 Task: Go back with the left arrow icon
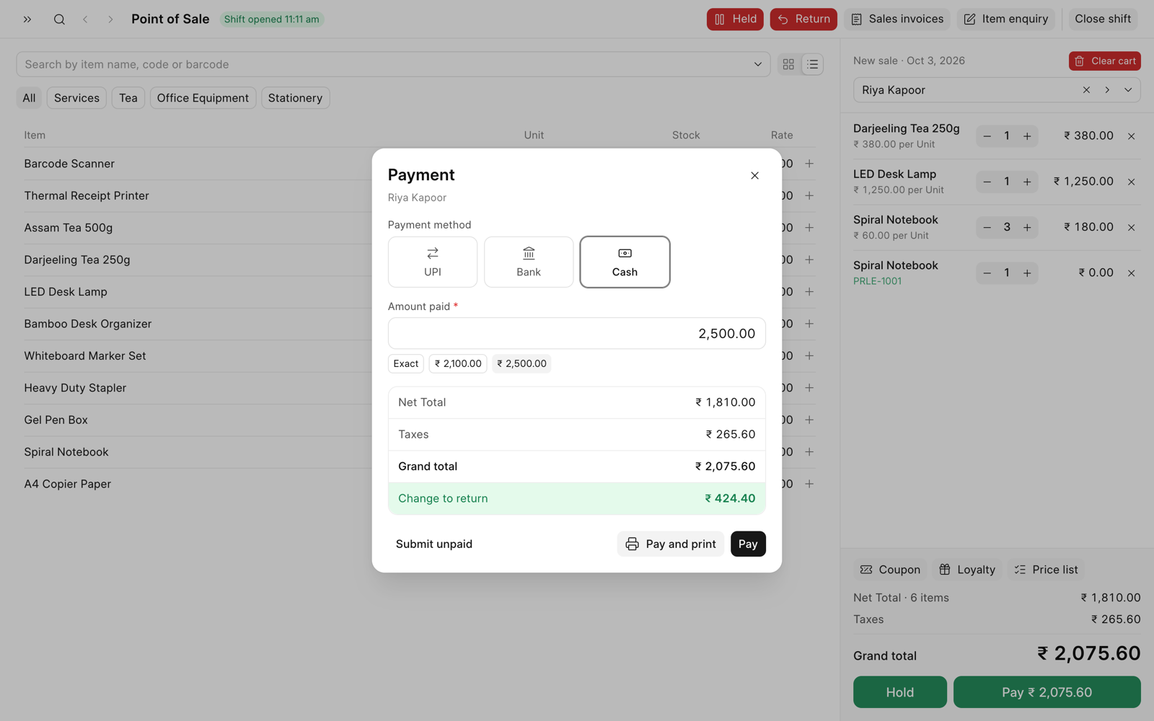coord(85,19)
